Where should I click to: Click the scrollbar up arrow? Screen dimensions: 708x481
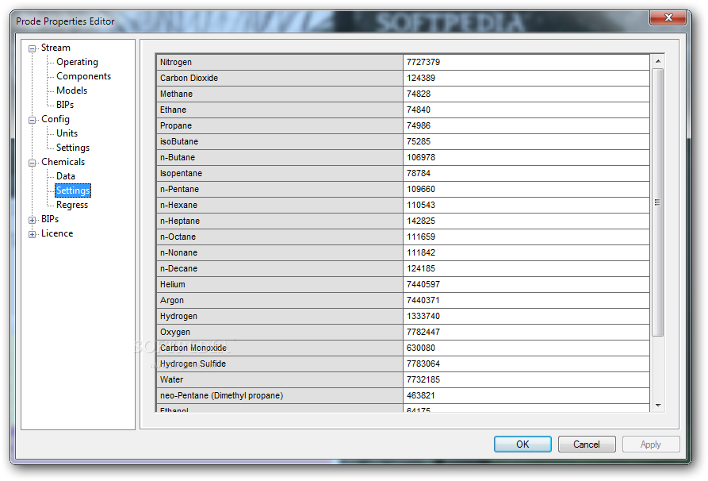[x=658, y=61]
